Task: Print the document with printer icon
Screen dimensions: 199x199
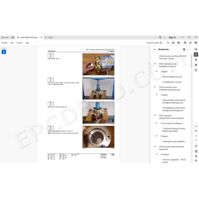Action: point(179,43)
